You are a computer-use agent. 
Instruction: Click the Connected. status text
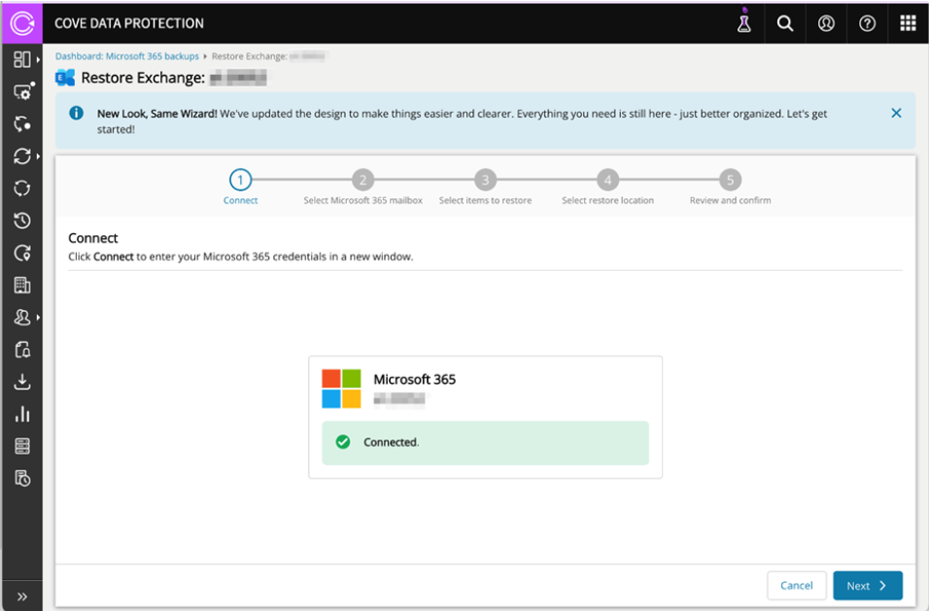[391, 442]
